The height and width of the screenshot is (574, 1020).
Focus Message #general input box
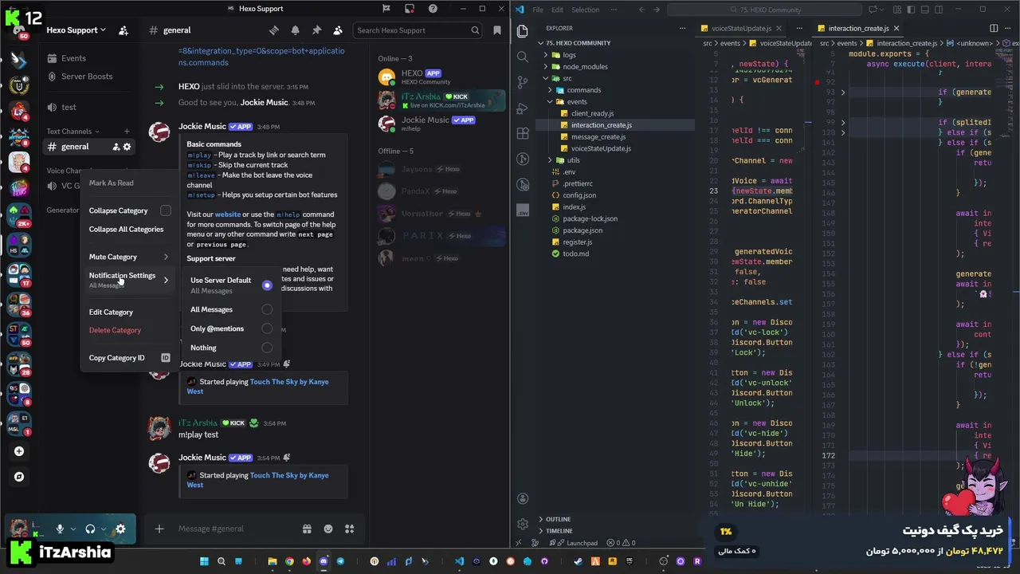[x=235, y=529]
